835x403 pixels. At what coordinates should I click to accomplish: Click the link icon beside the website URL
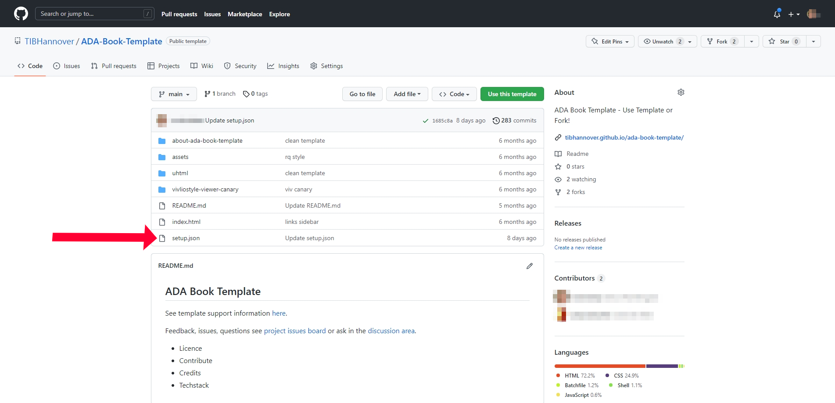558,137
